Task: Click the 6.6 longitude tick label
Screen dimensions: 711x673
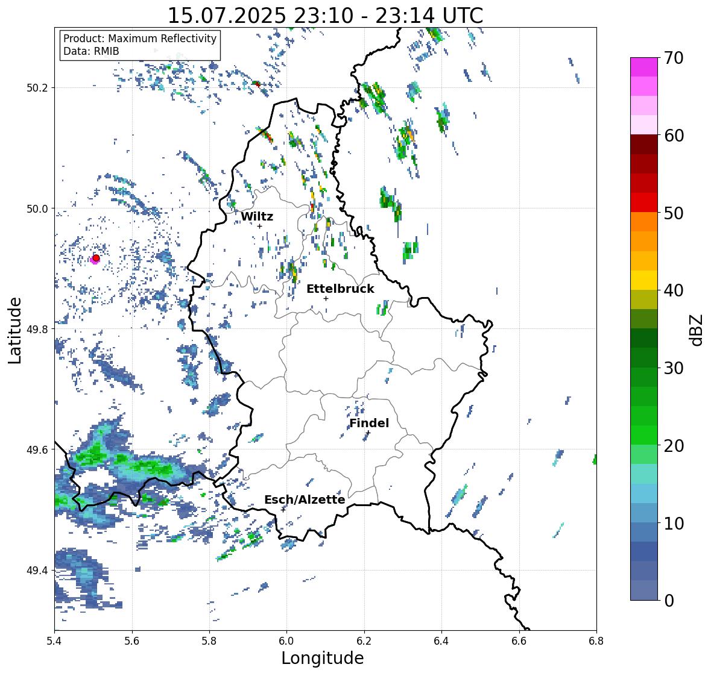Action: pyautogui.click(x=519, y=640)
